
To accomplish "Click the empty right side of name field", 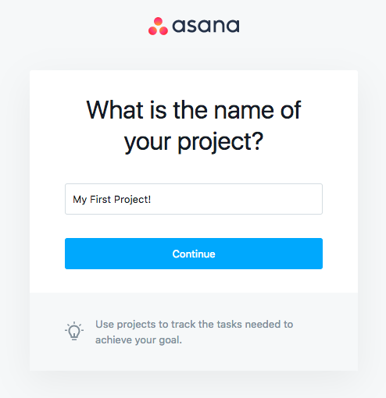I will click(x=248, y=199).
